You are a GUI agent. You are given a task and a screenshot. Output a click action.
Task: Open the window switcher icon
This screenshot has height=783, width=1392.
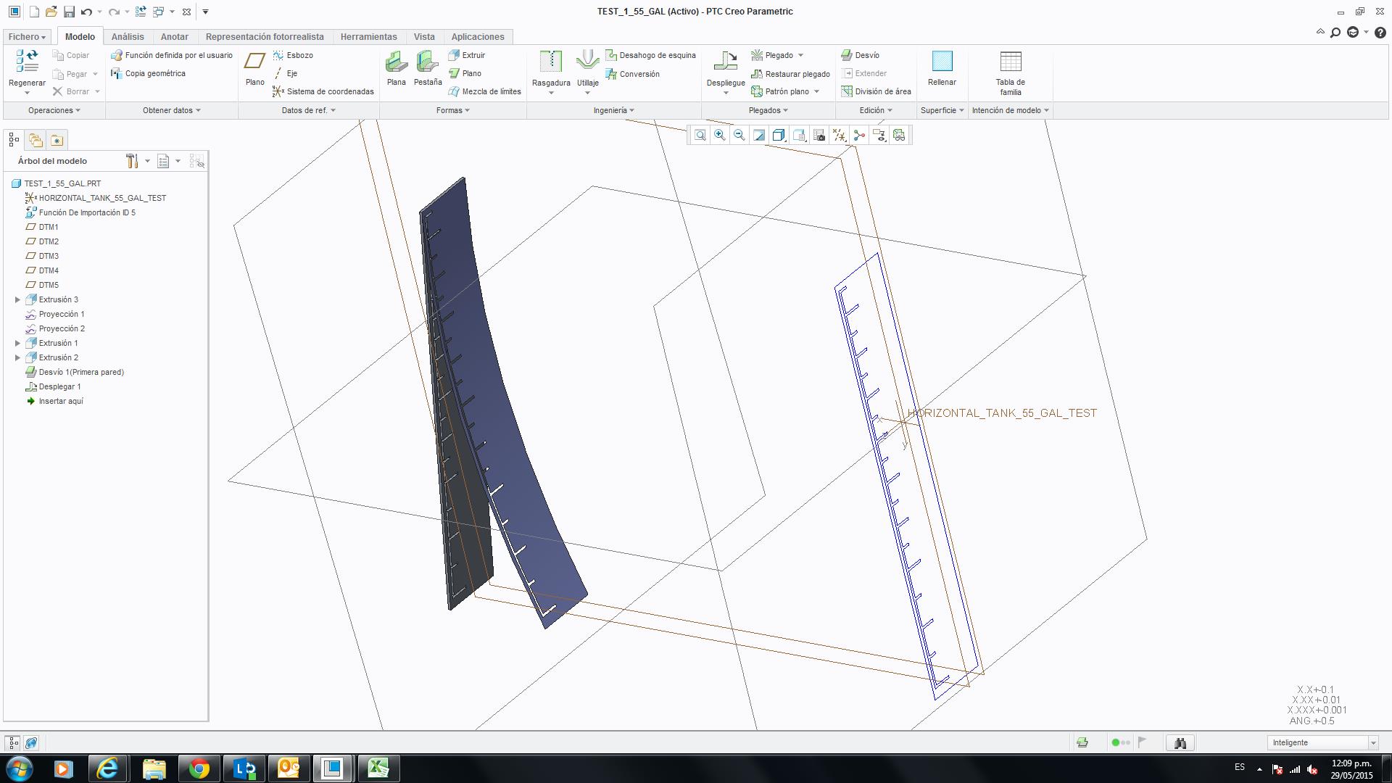[158, 12]
